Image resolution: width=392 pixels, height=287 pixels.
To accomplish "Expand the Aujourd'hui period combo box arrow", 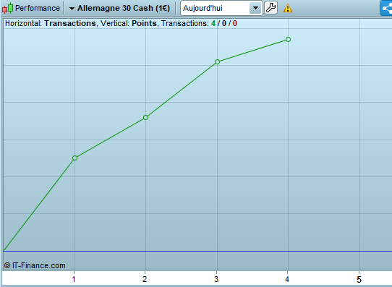I will click(255, 8).
